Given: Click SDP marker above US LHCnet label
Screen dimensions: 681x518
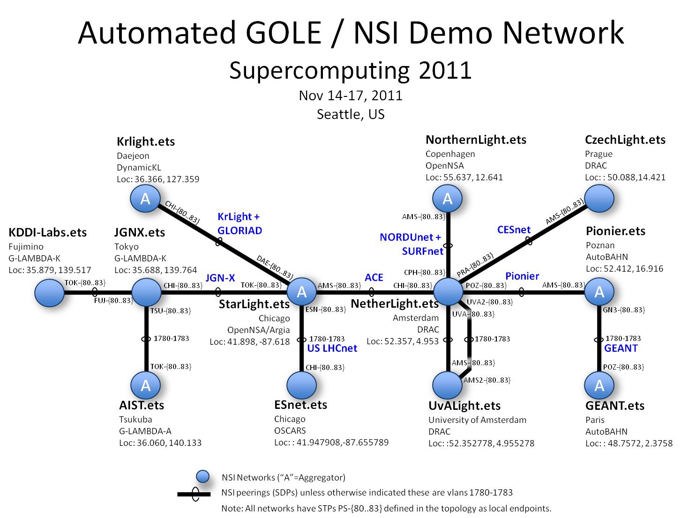Looking at the screenshot, I should coord(301,340).
